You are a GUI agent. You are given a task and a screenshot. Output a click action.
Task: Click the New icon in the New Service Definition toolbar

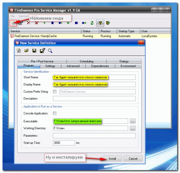pos(19,51)
